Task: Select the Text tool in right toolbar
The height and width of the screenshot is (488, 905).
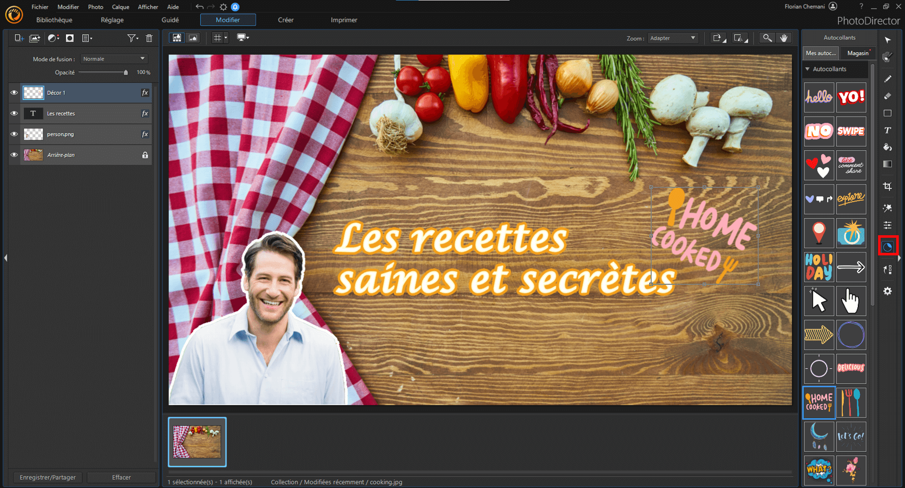Action: coord(887,130)
